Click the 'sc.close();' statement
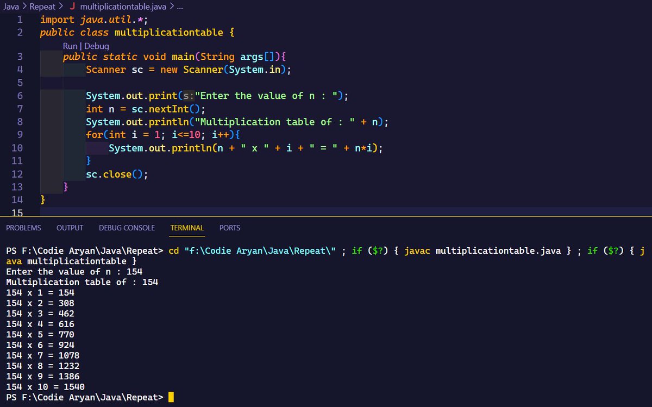 117,174
